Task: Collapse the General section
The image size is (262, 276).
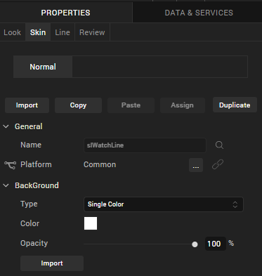Action: (6, 126)
